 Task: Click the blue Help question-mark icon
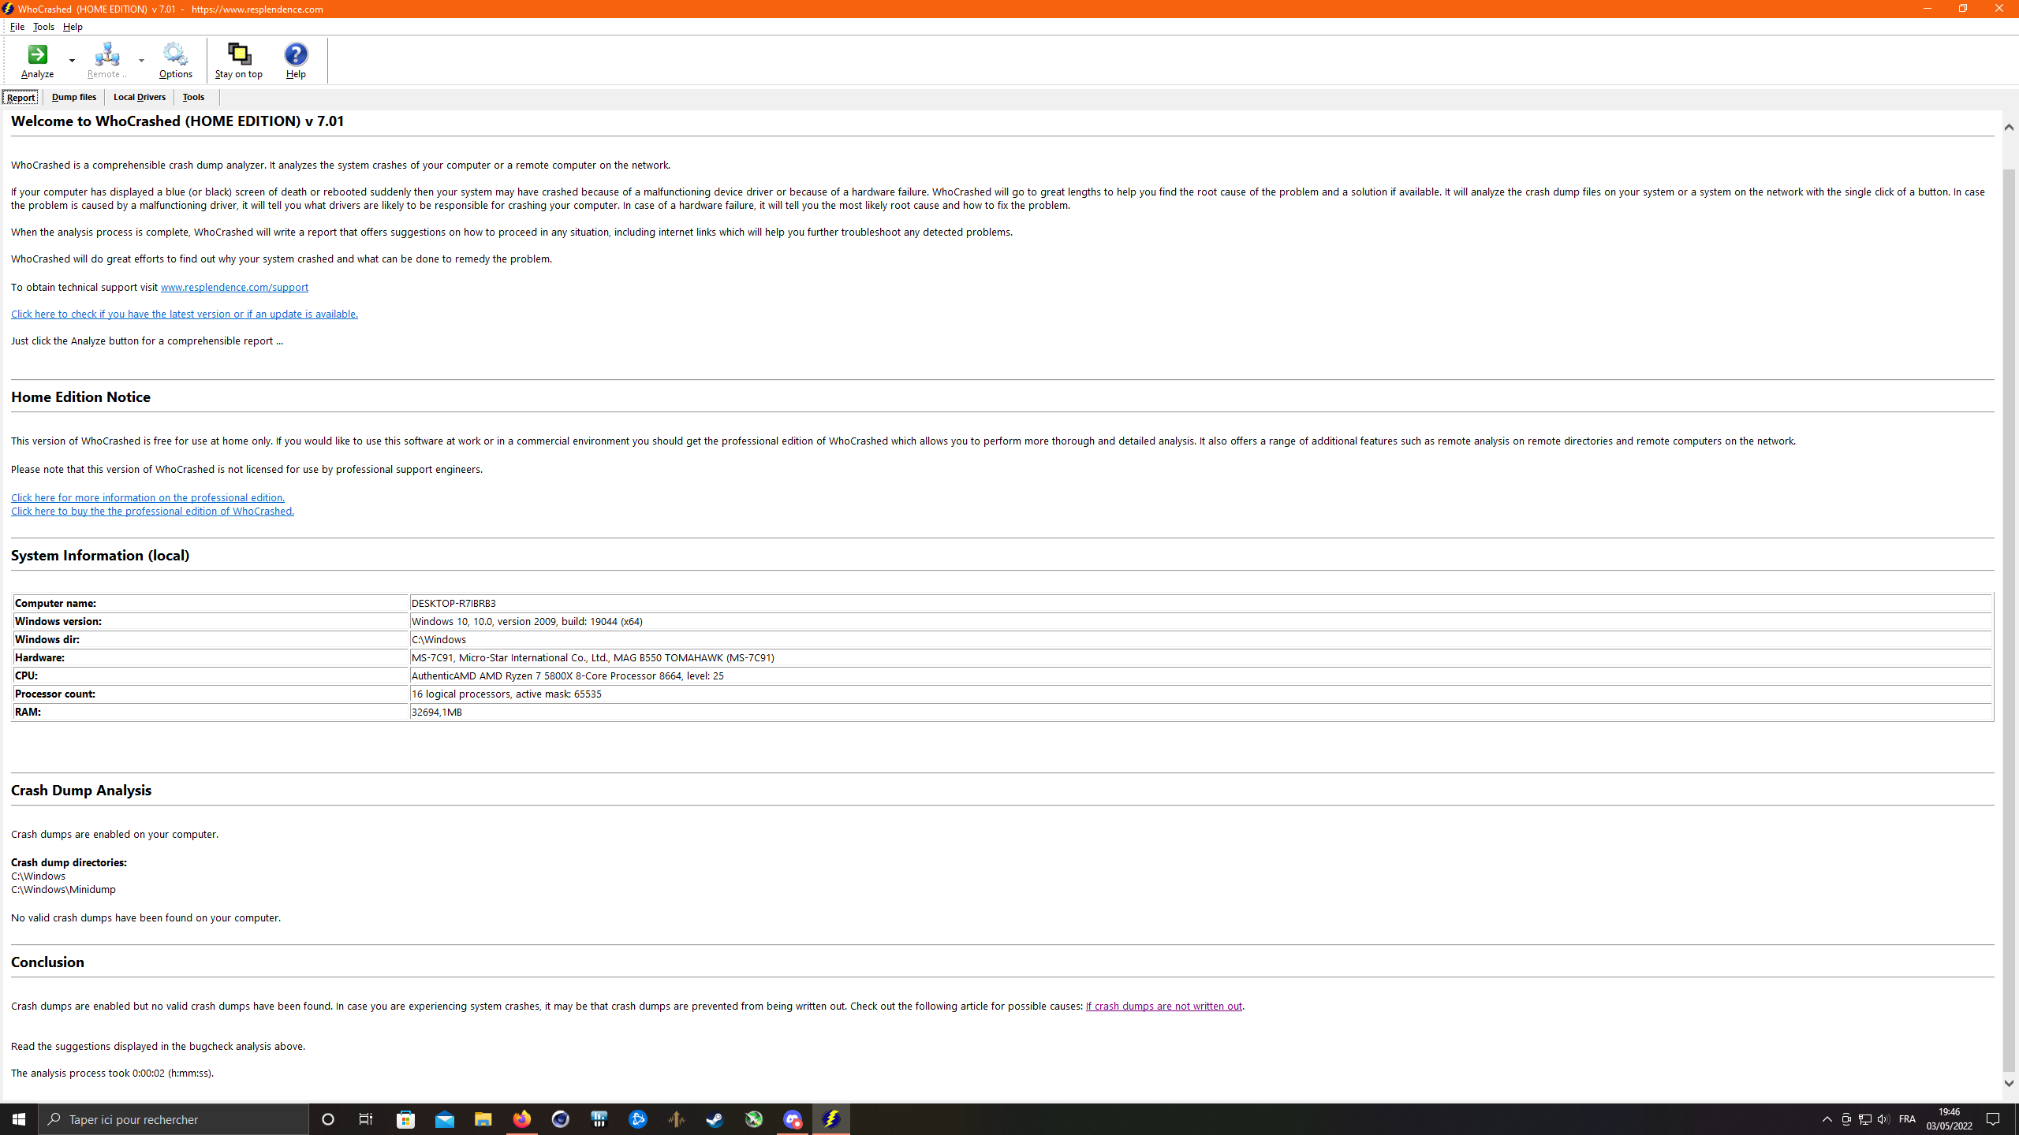pos(296,55)
